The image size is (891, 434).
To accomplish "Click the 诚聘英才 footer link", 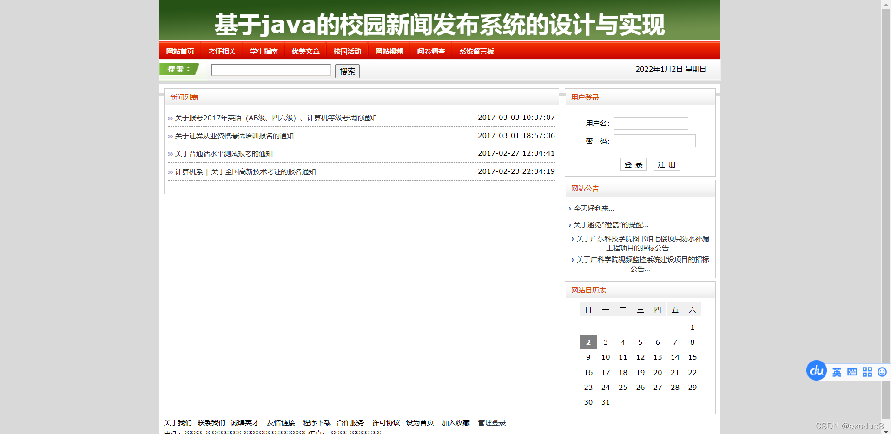I will [x=245, y=423].
